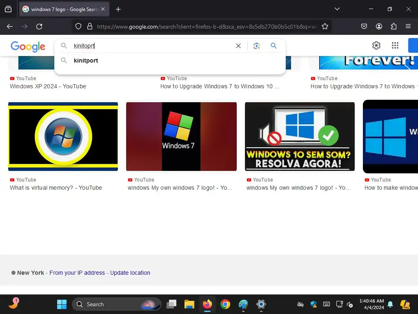Open Firefox View tabs icon
This screenshot has height=314, width=418.
[8, 9]
